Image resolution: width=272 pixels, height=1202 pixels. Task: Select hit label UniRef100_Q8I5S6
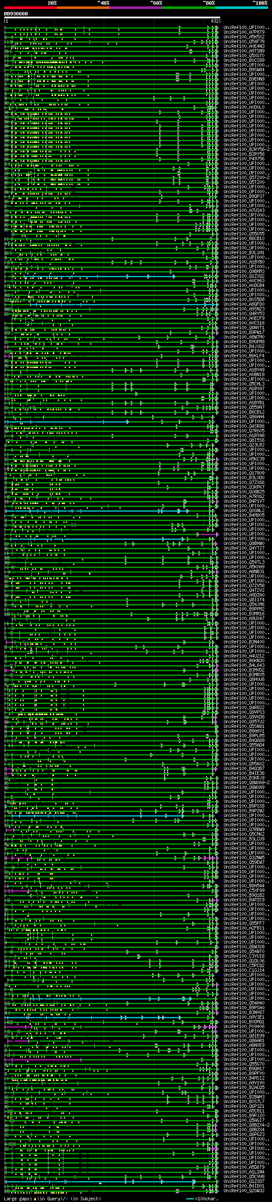tap(244, 440)
